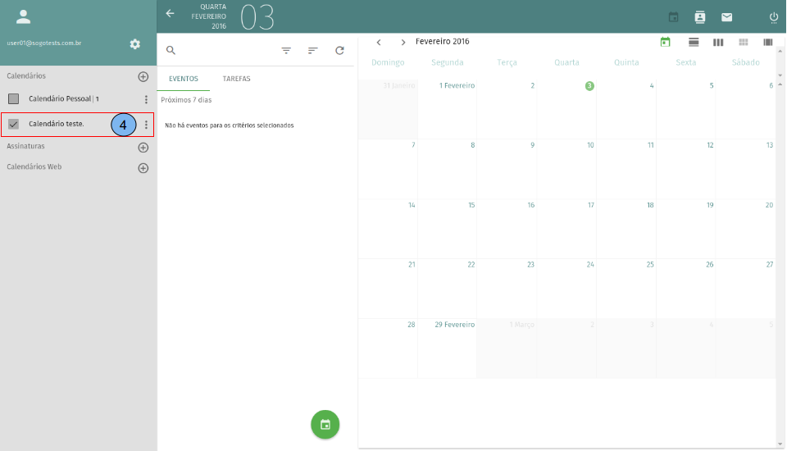This screenshot has width=787, height=451.
Task: Click the search magnifier icon
Action: (x=171, y=50)
